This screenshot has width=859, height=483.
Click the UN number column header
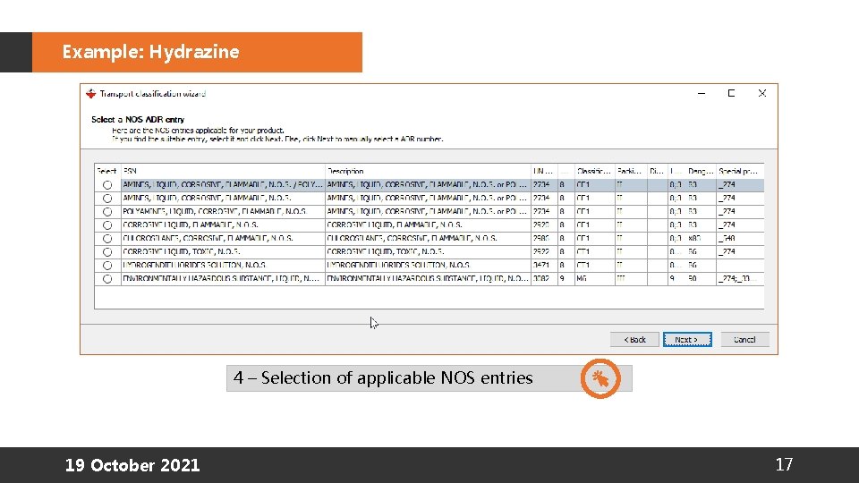coord(544,171)
